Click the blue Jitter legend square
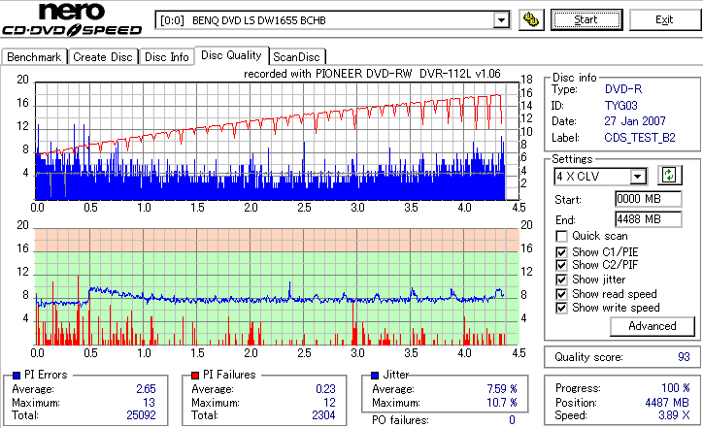Screen dimensions: 703x428 click(x=375, y=376)
